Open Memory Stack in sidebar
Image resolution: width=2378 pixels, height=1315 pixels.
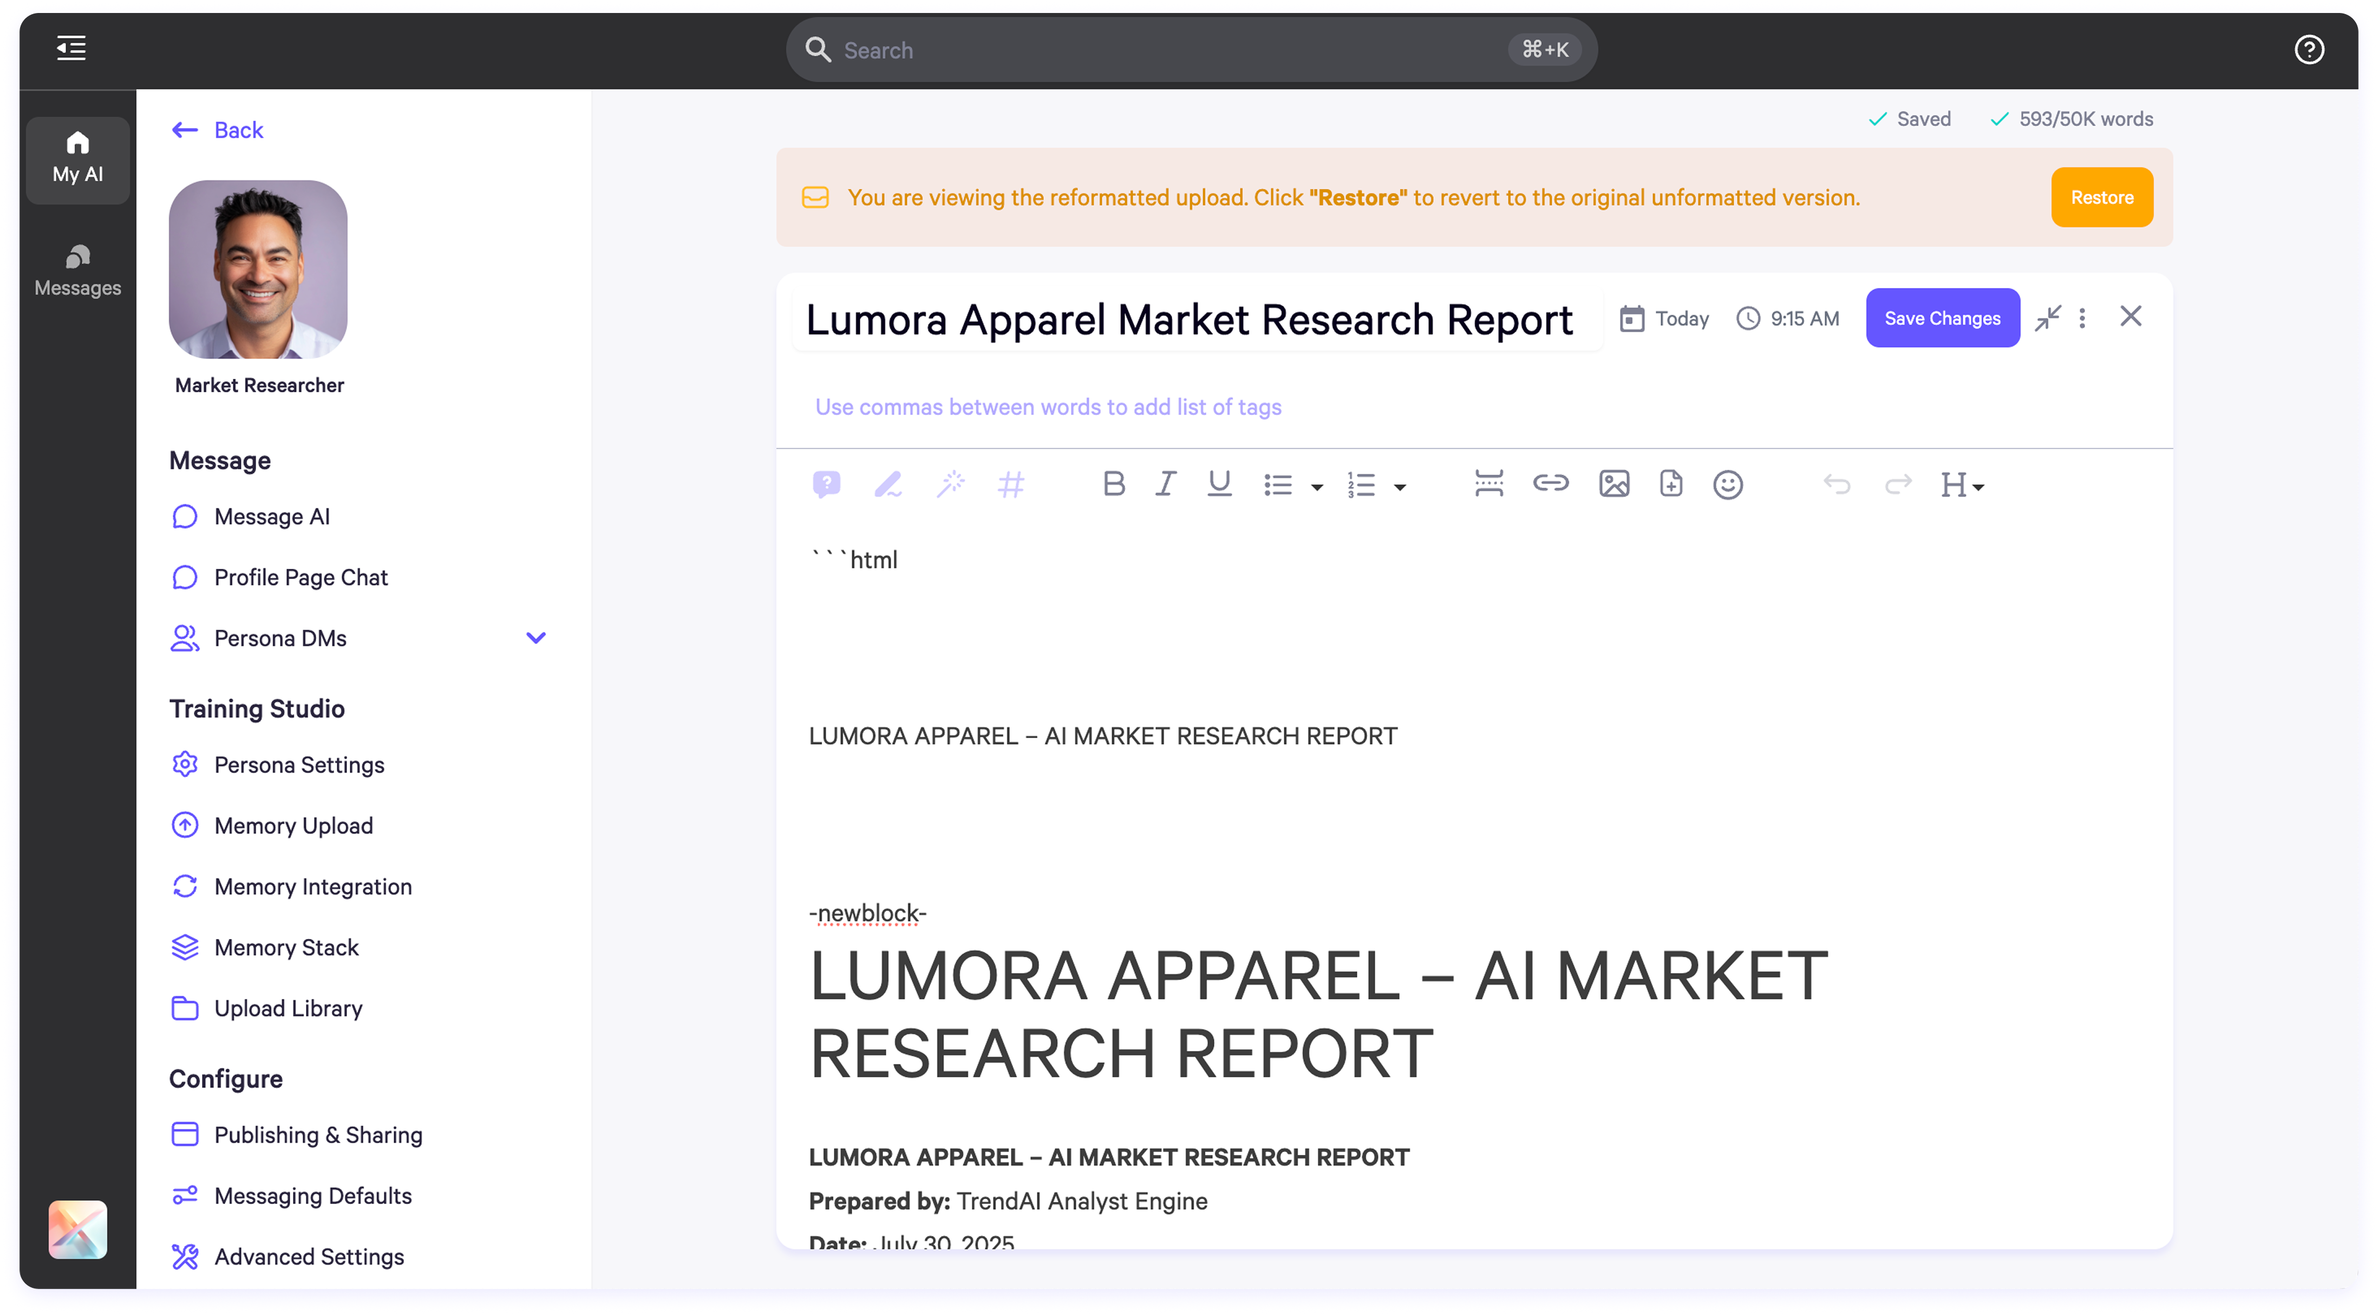286,947
